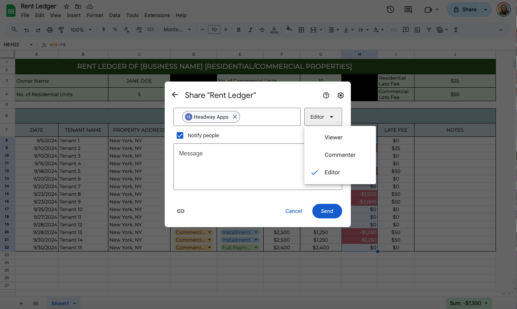Collapse the Editor role dropdown
This screenshot has width=517, height=309.
coord(323,117)
